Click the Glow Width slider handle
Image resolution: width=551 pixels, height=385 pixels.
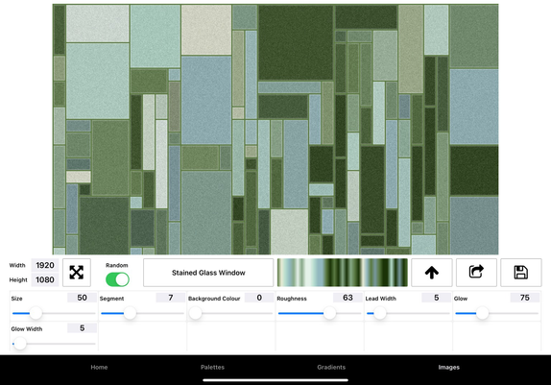pyautogui.click(x=20, y=344)
